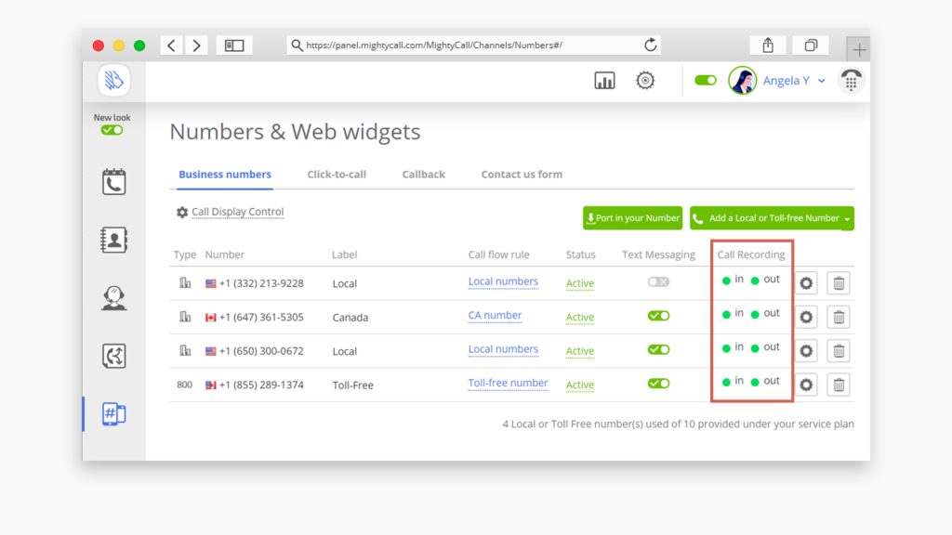Screen dimensions: 952x535
Task: Open the dial pad phone icon
Action: click(x=850, y=81)
